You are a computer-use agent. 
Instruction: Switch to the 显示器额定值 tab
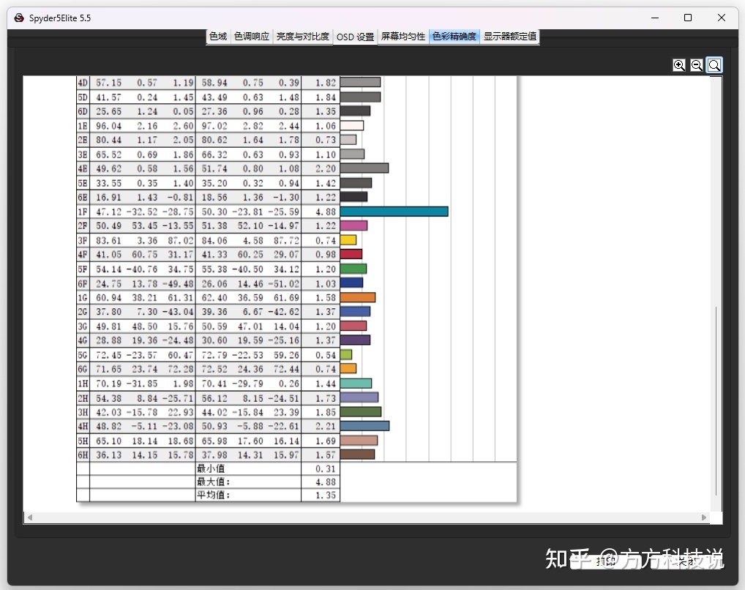click(x=510, y=37)
